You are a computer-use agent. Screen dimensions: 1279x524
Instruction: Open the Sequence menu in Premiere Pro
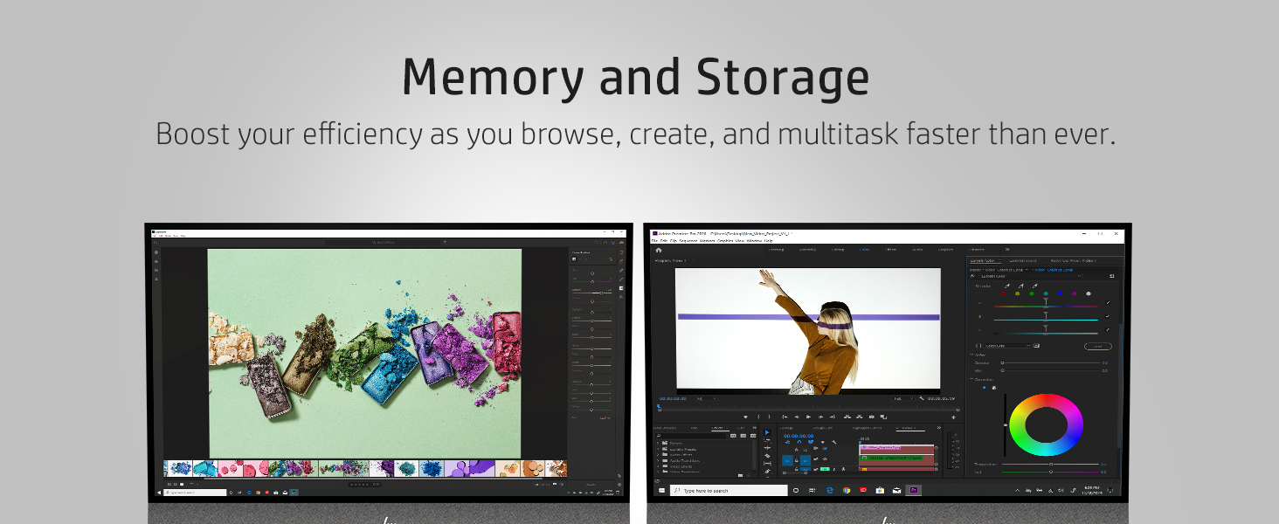coord(688,241)
